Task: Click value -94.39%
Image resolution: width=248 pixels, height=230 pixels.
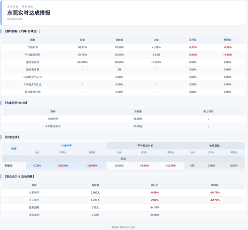Action: 154,207
